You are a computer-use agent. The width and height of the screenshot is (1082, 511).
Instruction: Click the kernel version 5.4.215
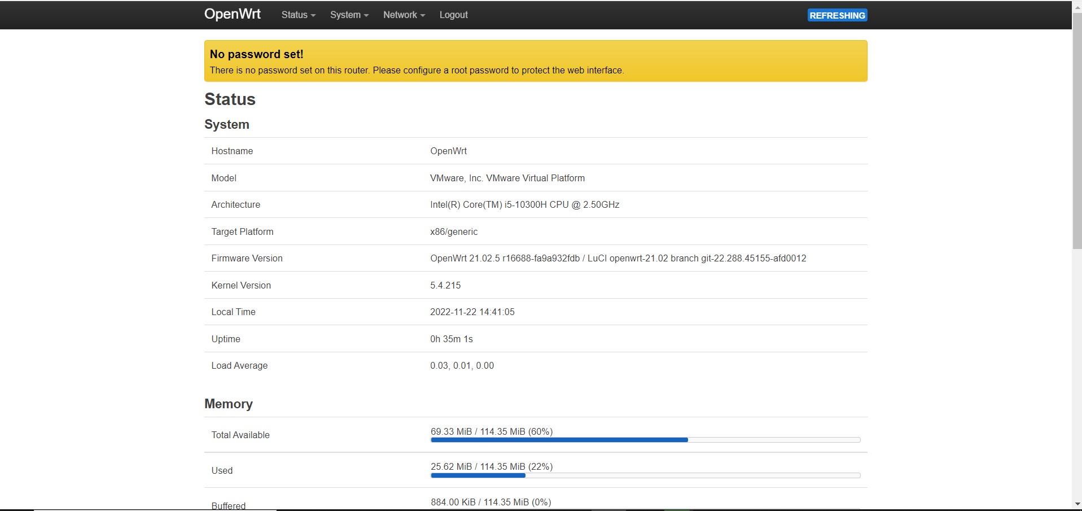[x=445, y=285]
